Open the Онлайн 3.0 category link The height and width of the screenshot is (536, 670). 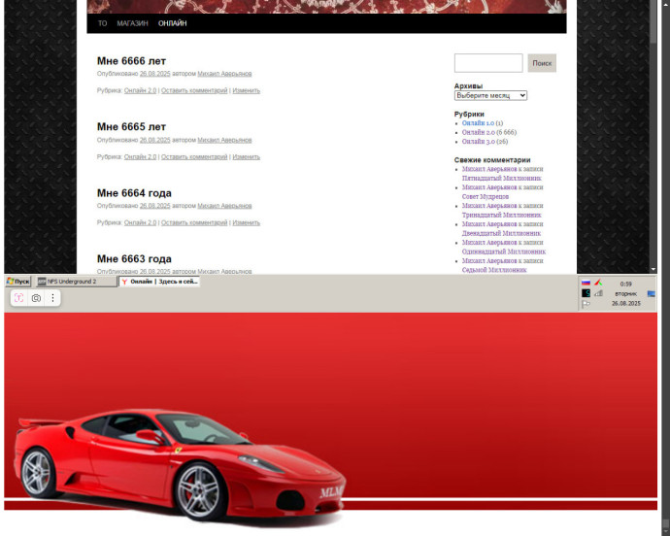pos(479,142)
